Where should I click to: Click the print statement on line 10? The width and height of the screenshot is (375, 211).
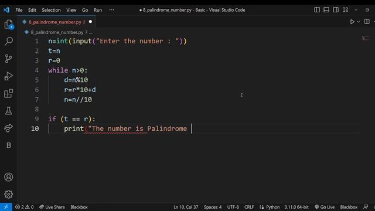[x=125, y=129]
